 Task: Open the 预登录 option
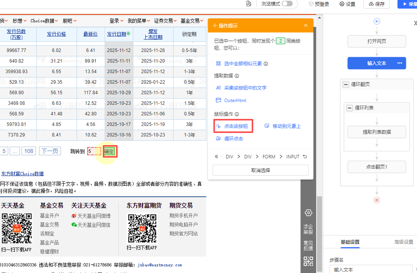pyautogui.click(x=319, y=4)
